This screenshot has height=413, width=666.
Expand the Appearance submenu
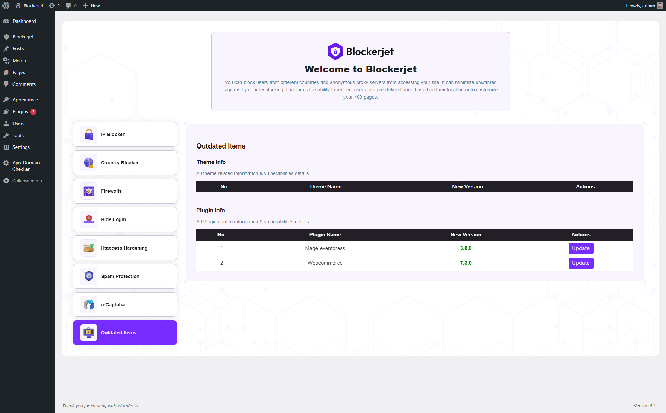(25, 99)
